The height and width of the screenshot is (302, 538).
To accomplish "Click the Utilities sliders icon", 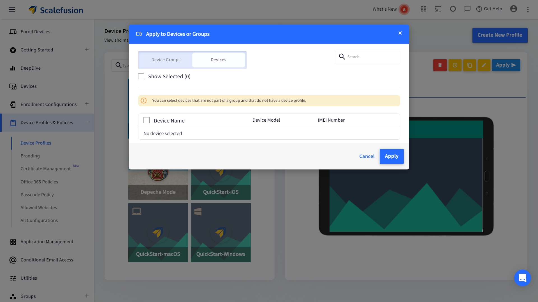I will point(13,279).
